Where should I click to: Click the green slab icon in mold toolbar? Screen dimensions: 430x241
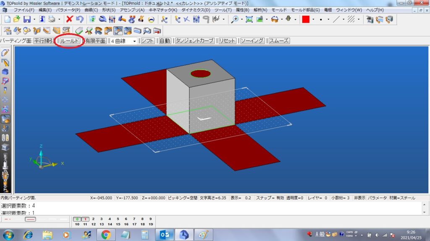point(79,31)
